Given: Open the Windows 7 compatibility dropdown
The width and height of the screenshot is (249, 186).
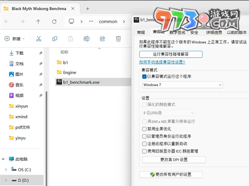Looking at the screenshot, I should pos(182,85).
